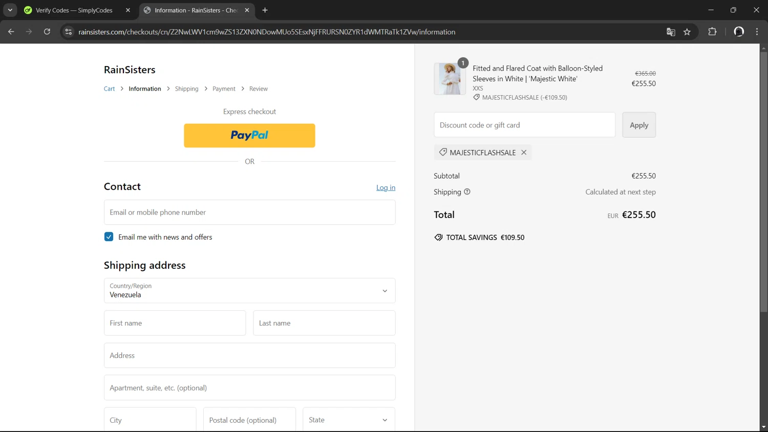The height and width of the screenshot is (432, 768).
Task: Go forward to next page
Action: click(29, 32)
